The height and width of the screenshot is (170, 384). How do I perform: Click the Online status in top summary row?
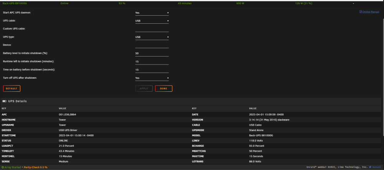pos(65,3)
